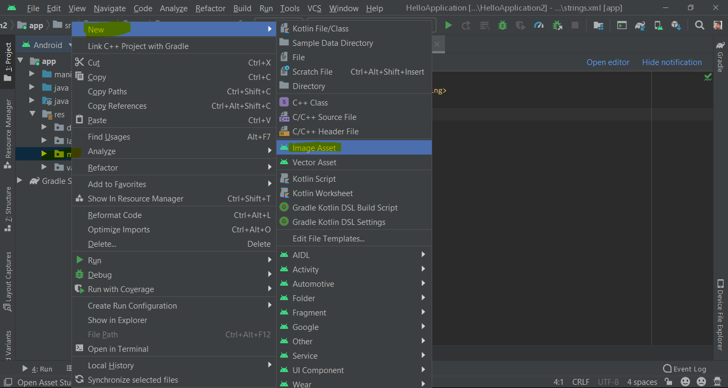Click the Apply Code Changes icon
Viewport: 728px width, 388px height.
[x=484, y=25]
